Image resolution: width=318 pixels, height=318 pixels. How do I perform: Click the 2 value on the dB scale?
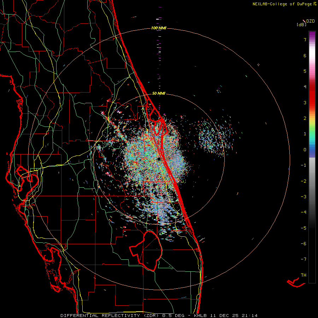305,118
